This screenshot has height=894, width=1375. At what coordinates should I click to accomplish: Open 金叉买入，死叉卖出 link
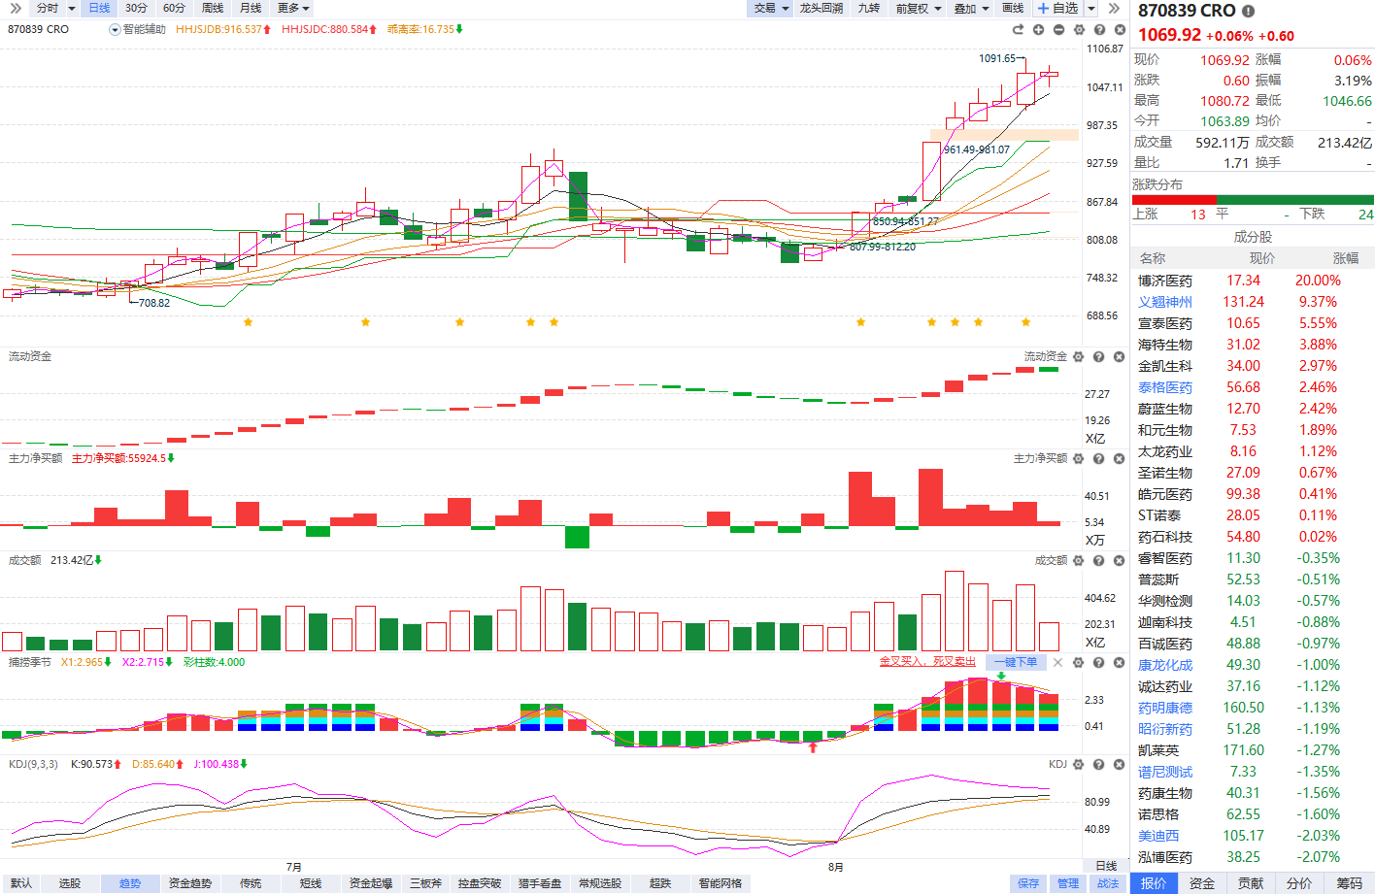pyautogui.click(x=927, y=662)
